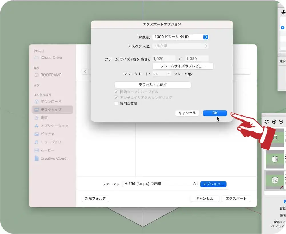This screenshot has height=234, width=286.
Task: Add a new scene with the plus icon
Action: (274, 121)
